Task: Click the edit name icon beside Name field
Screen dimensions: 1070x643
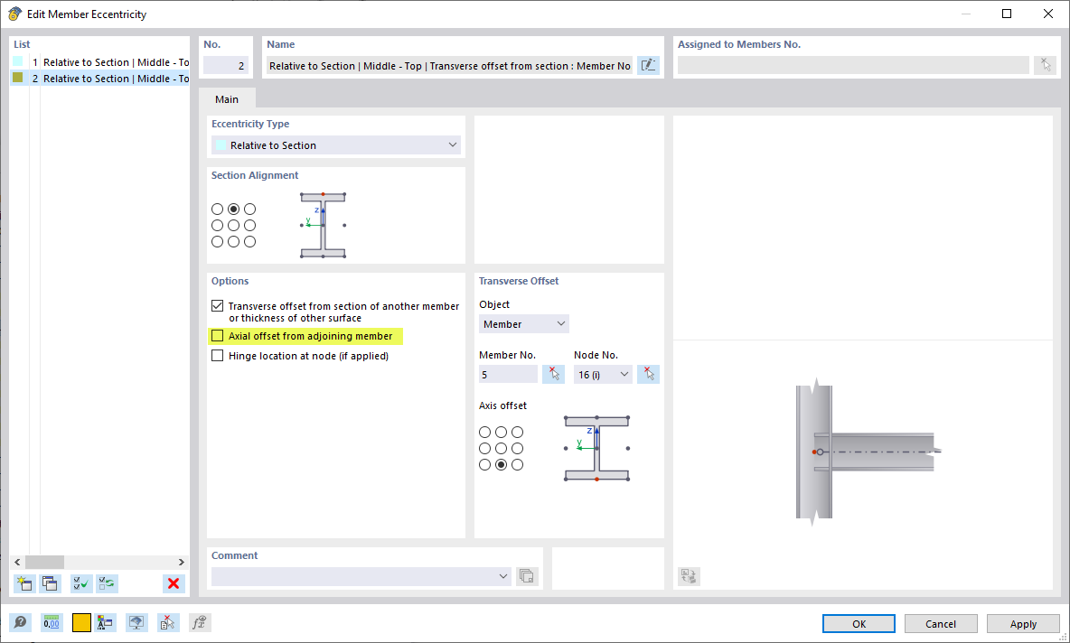Action: tap(648, 65)
